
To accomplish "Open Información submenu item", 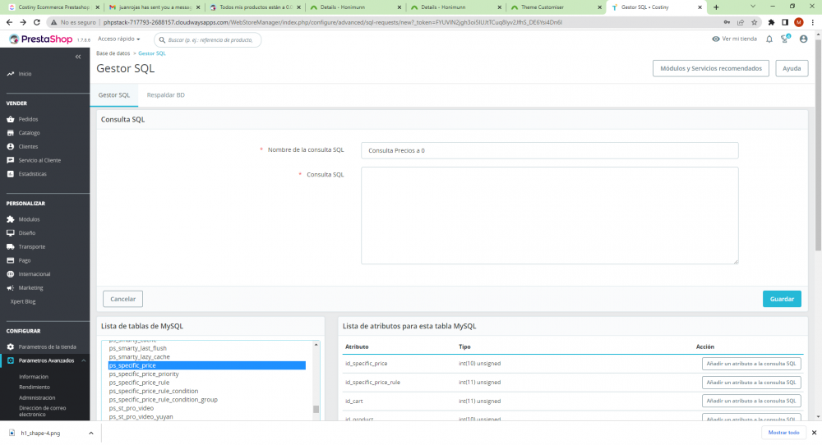I will (34, 377).
